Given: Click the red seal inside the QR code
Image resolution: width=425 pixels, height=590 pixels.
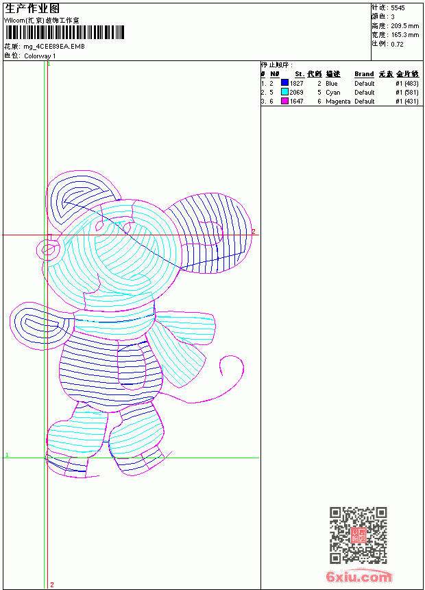Looking at the screenshot, I should click(358, 535).
